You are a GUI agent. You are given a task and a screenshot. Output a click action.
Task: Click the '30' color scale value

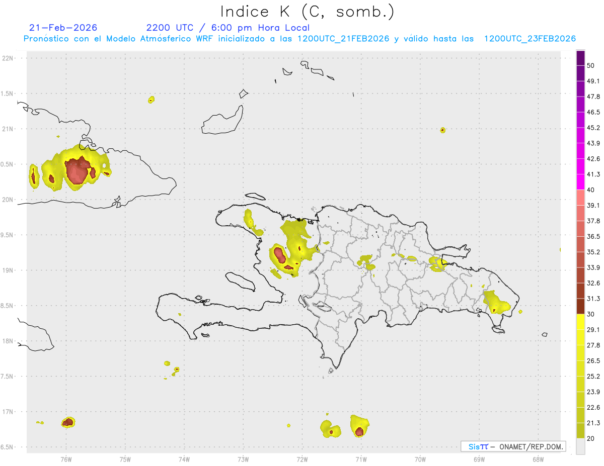[591, 314]
